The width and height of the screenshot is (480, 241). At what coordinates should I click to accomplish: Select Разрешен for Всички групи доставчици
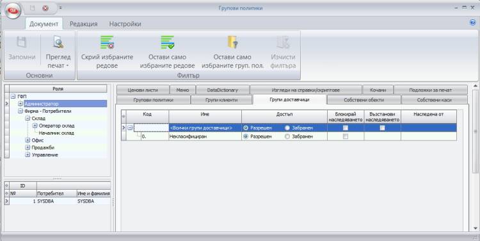pos(246,128)
